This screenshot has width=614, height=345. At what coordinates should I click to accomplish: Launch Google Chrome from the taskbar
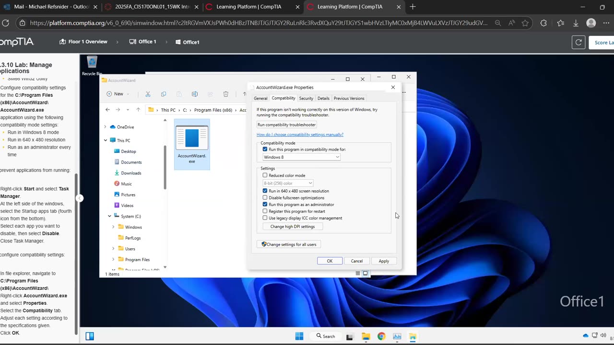(x=381, y=336)
